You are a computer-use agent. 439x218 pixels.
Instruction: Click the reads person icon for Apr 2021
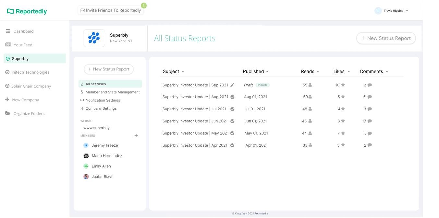tap(310, 145)
